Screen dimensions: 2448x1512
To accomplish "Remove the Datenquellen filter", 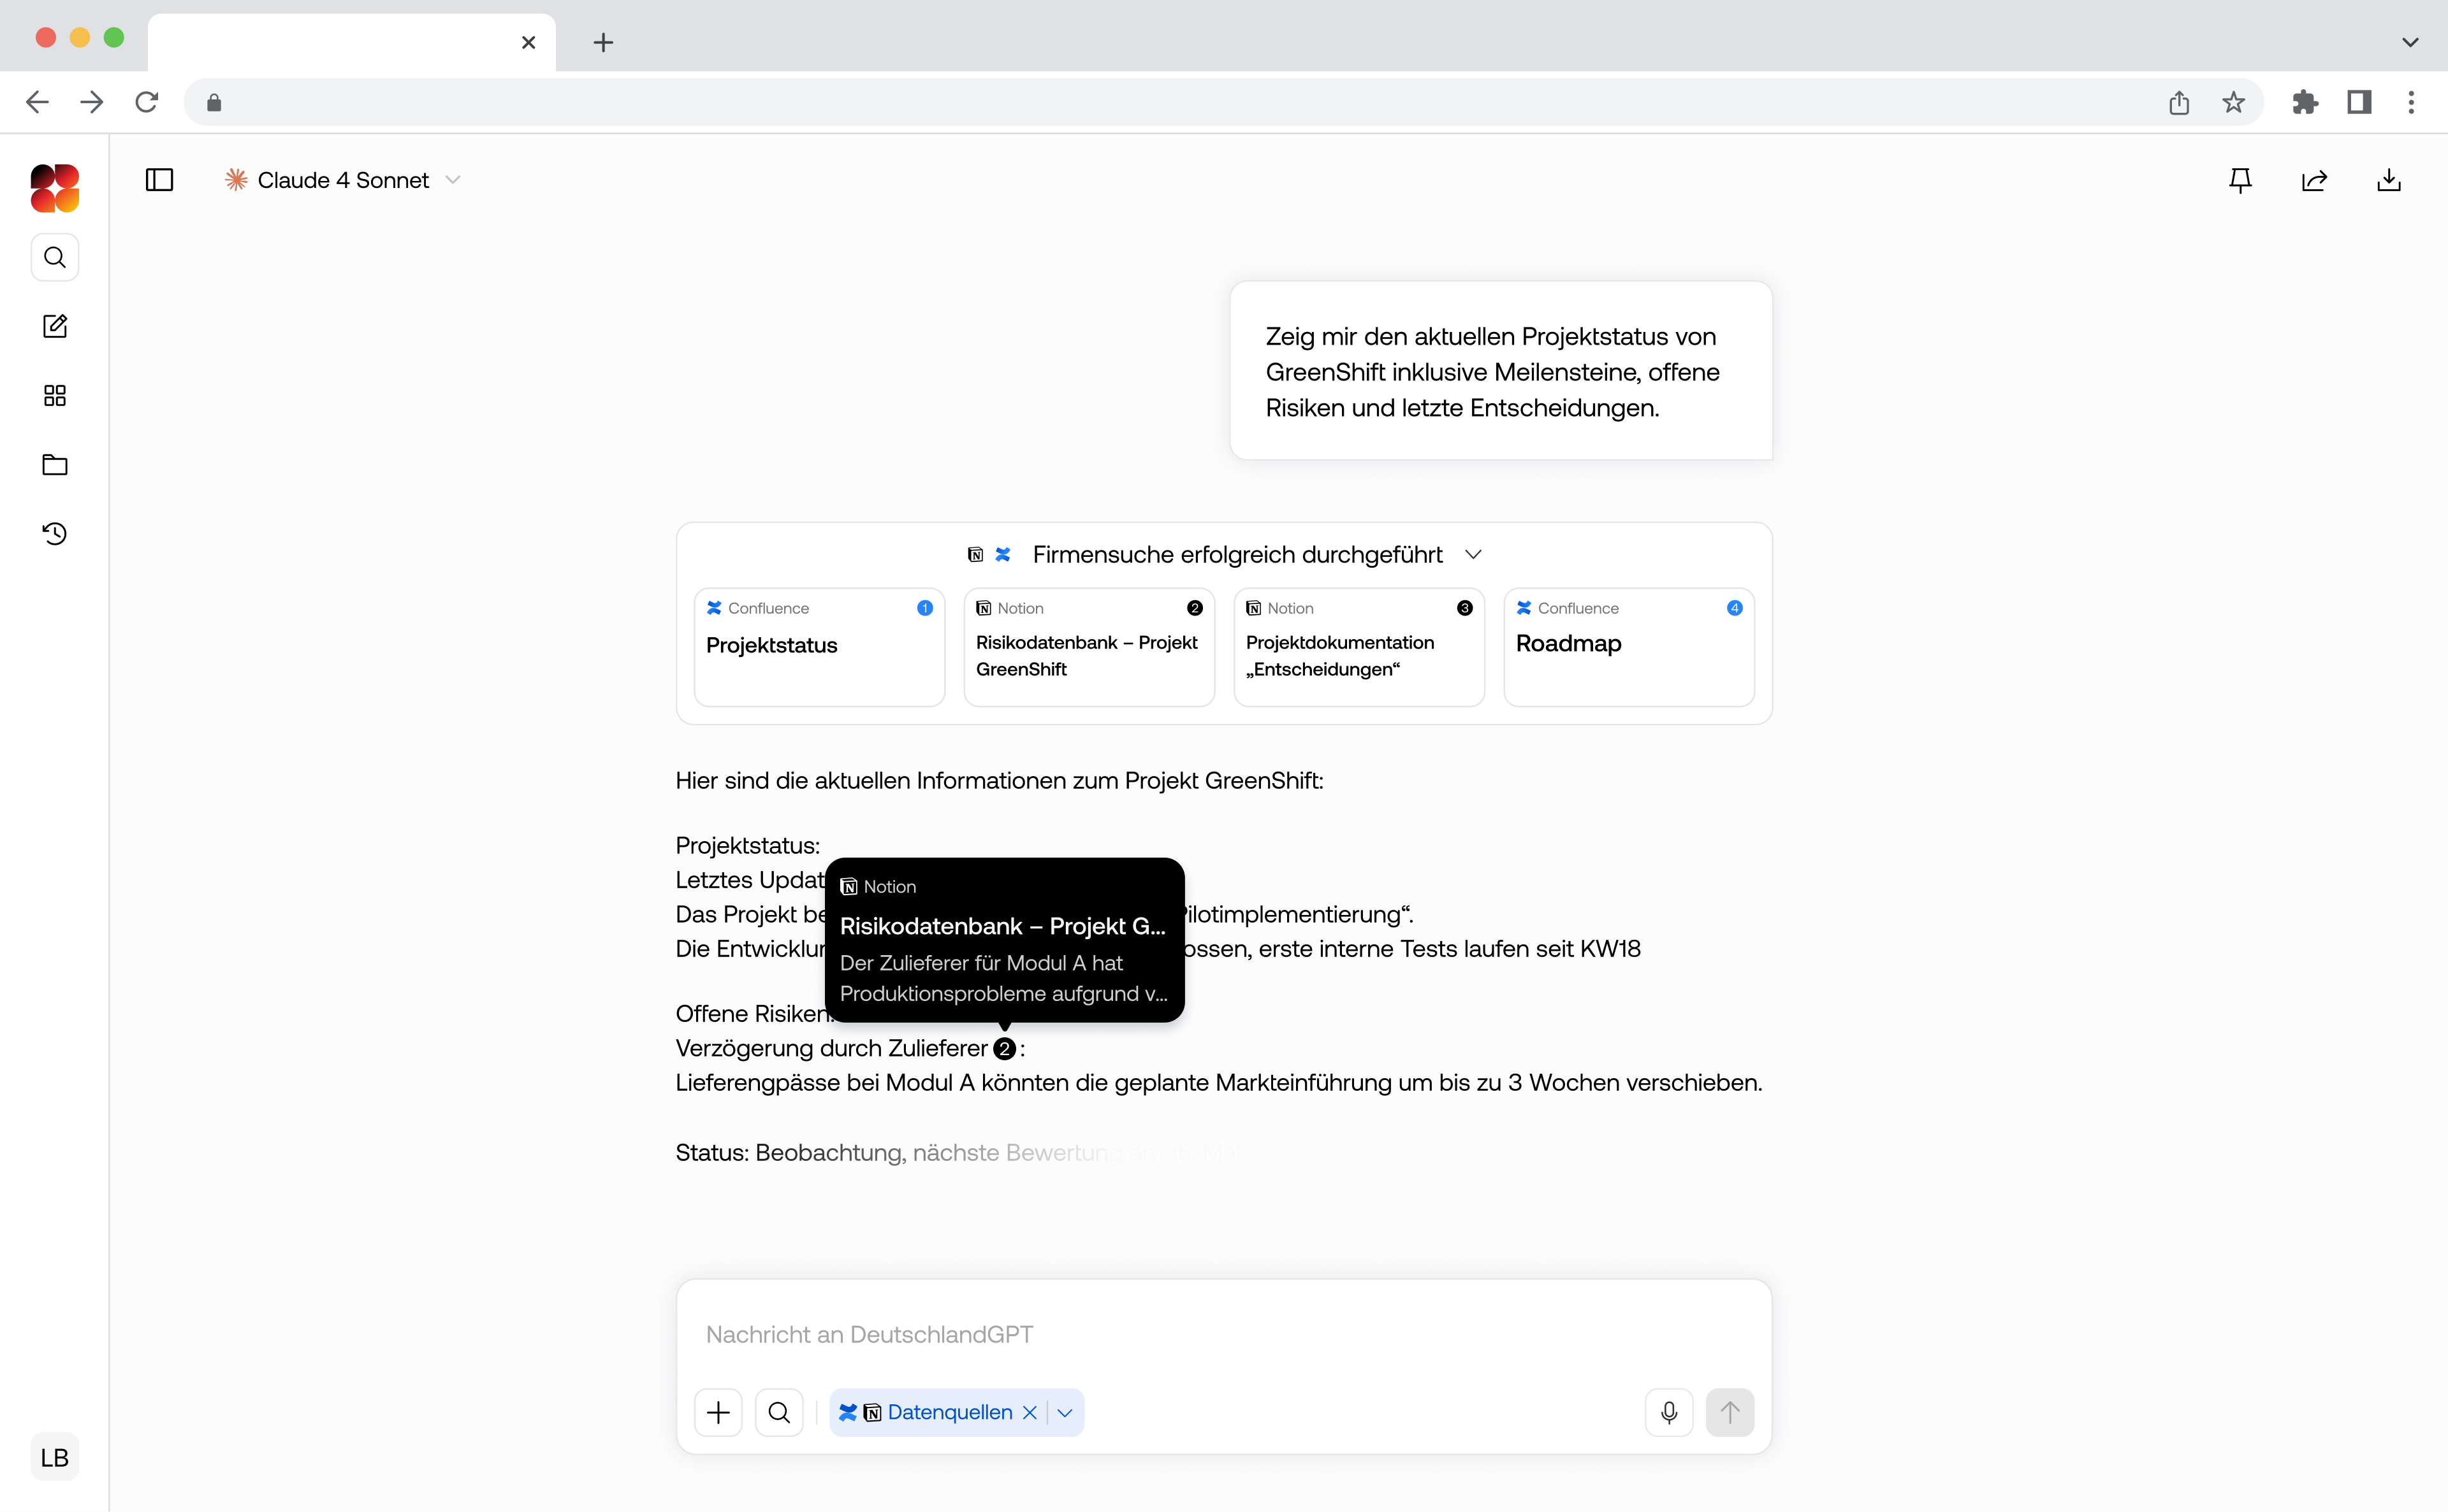I will tap(1030, 1412).
